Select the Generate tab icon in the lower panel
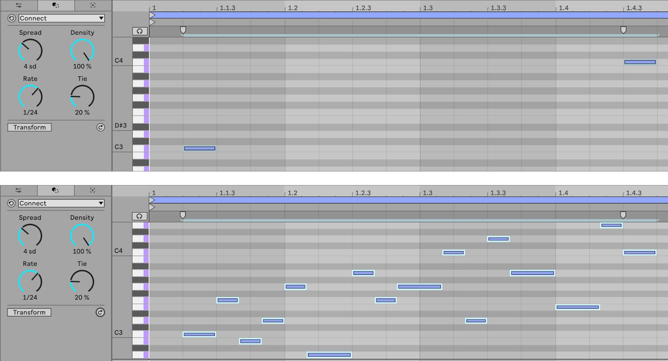 92,190
